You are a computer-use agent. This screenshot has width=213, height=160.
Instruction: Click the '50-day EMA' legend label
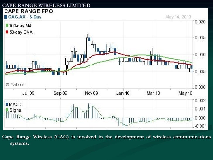21,32
